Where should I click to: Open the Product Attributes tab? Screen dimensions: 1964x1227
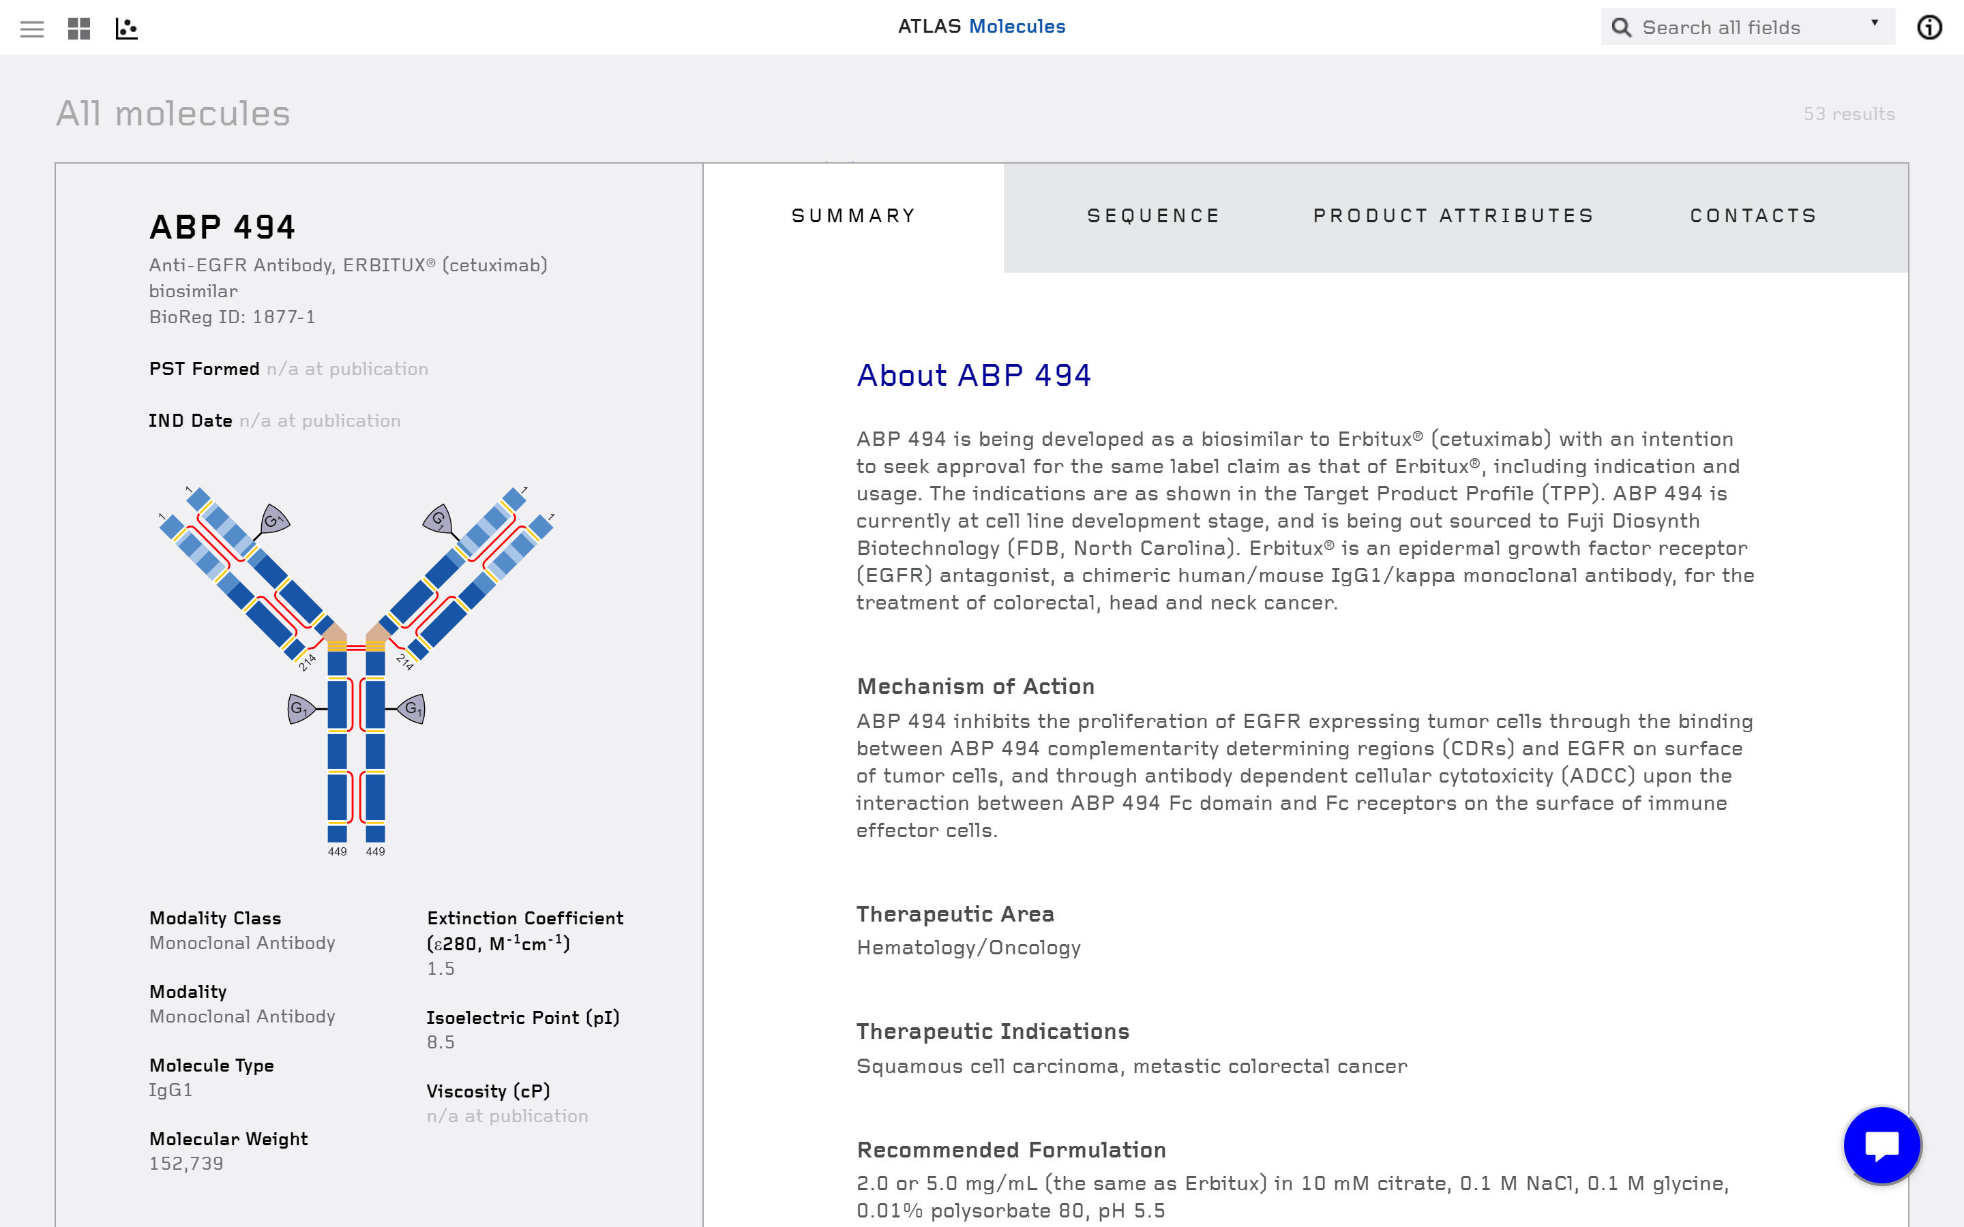click(x=1453, y=215)
